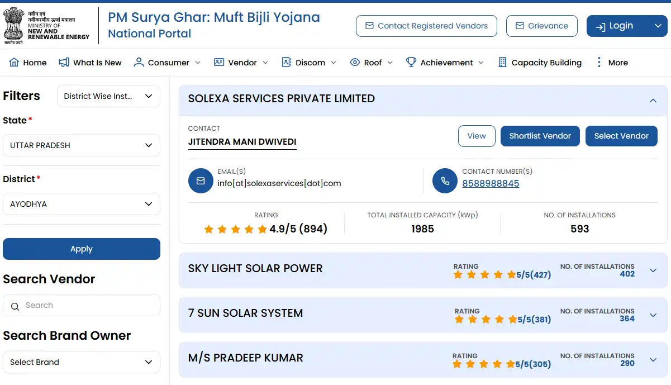Click the rating stars of Solexa Services

click(x=235, y=229)
